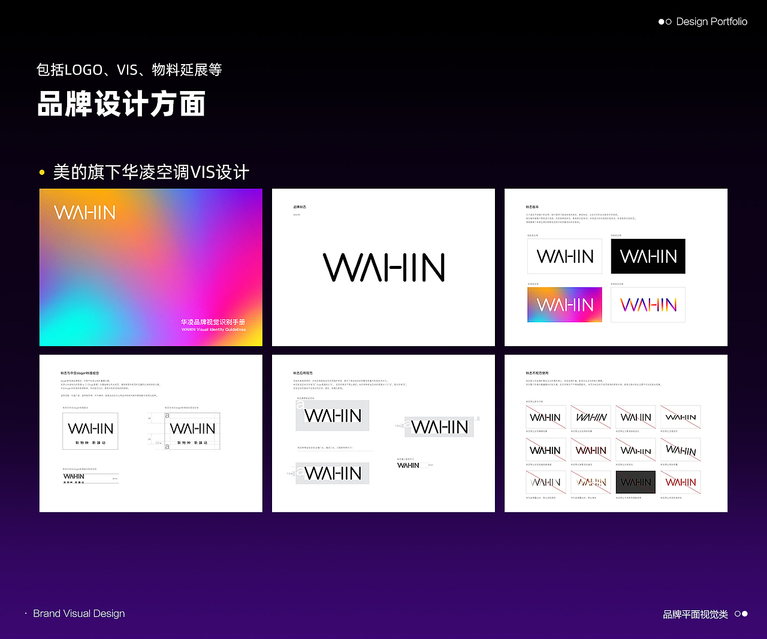Screen dimensions: 767x639
Task: Click the heading '品牌设计方面'
Action: coord(122,104)
